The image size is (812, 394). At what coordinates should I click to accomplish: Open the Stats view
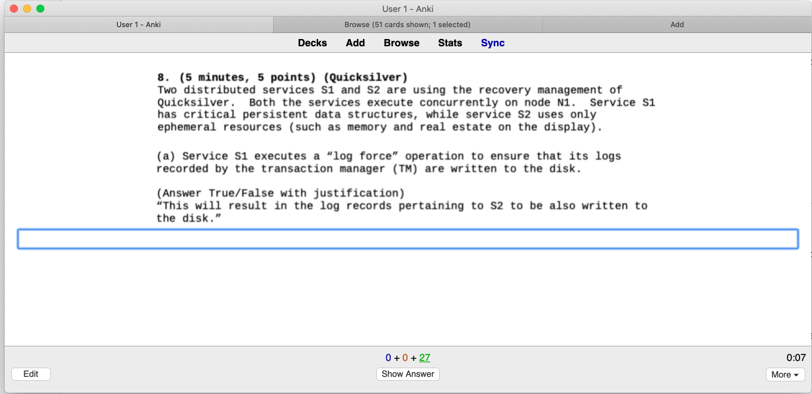pyautogui.click(x=450, y=43)
